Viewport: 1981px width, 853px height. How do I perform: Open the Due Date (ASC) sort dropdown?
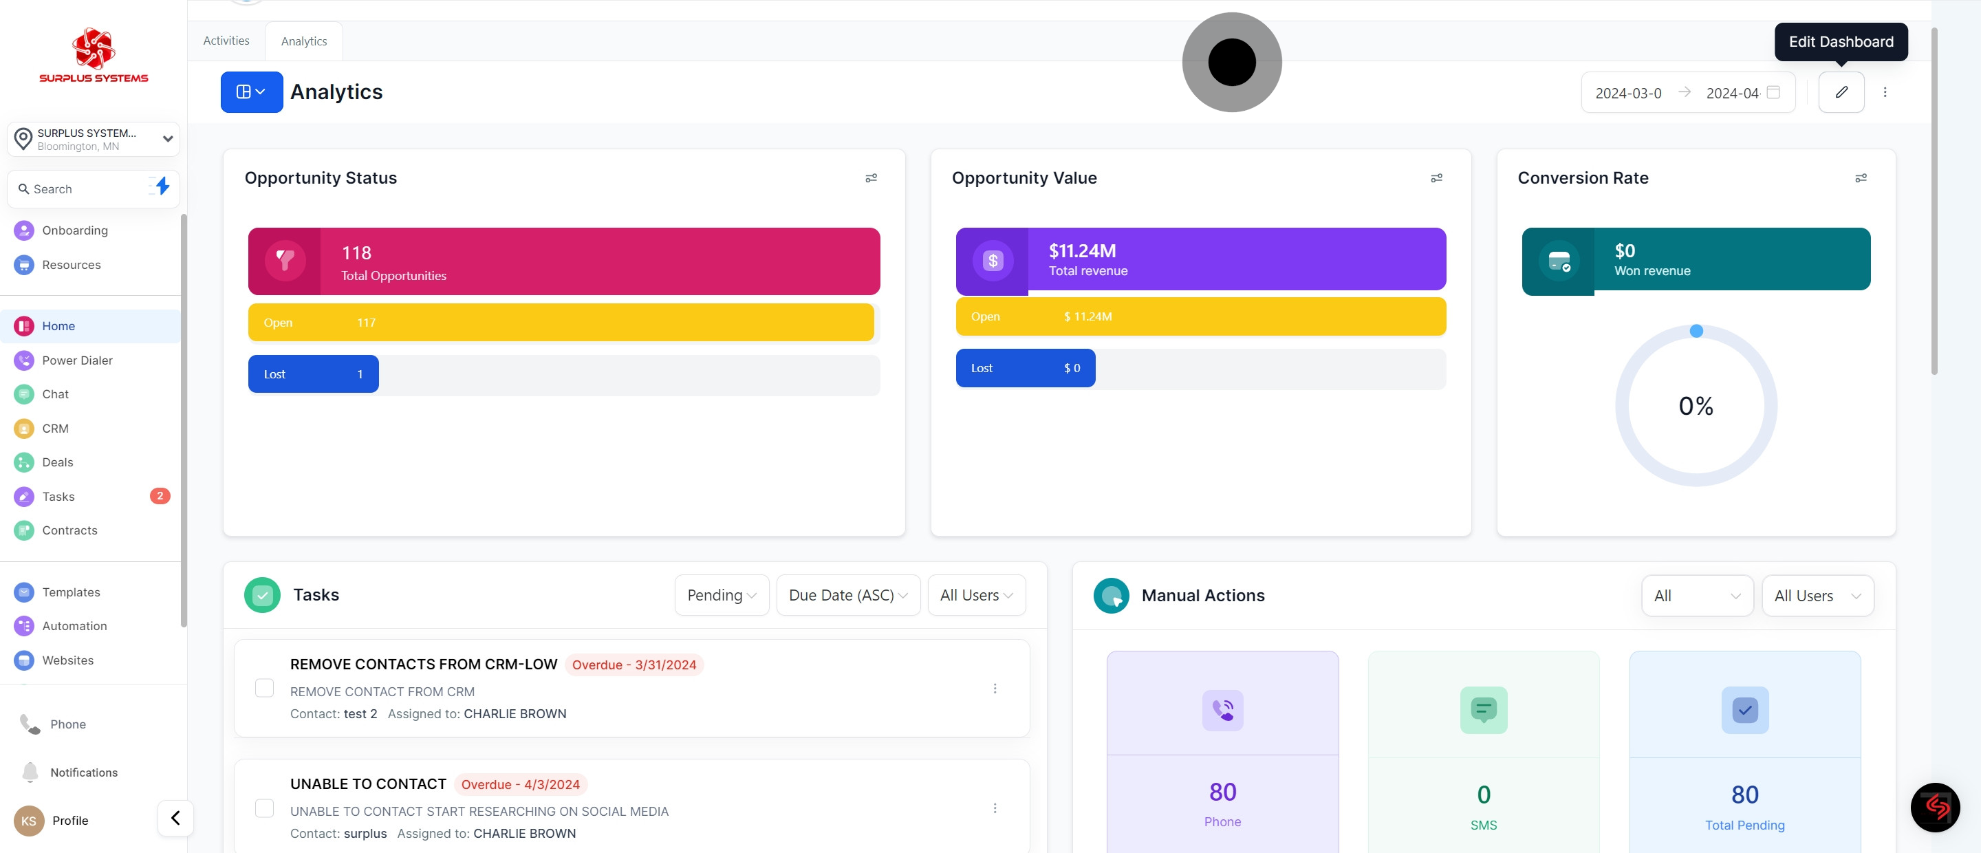click(x=847, y=595)
